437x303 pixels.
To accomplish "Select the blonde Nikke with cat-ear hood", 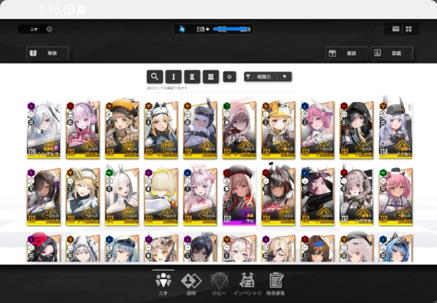I will (161, 130).
